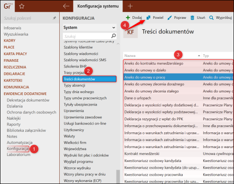The height and width of the screenshot is (184, 234).
Task: Click the Powiel duplicate icon
Action: coord(148,18)
